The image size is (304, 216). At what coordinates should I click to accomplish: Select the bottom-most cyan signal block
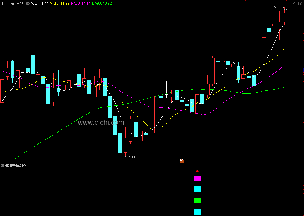[x=197, y=211]
